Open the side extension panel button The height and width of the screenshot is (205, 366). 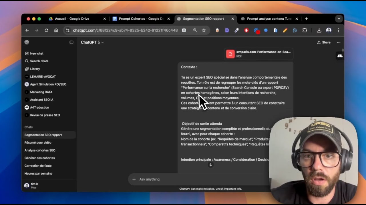click(340, 56)
